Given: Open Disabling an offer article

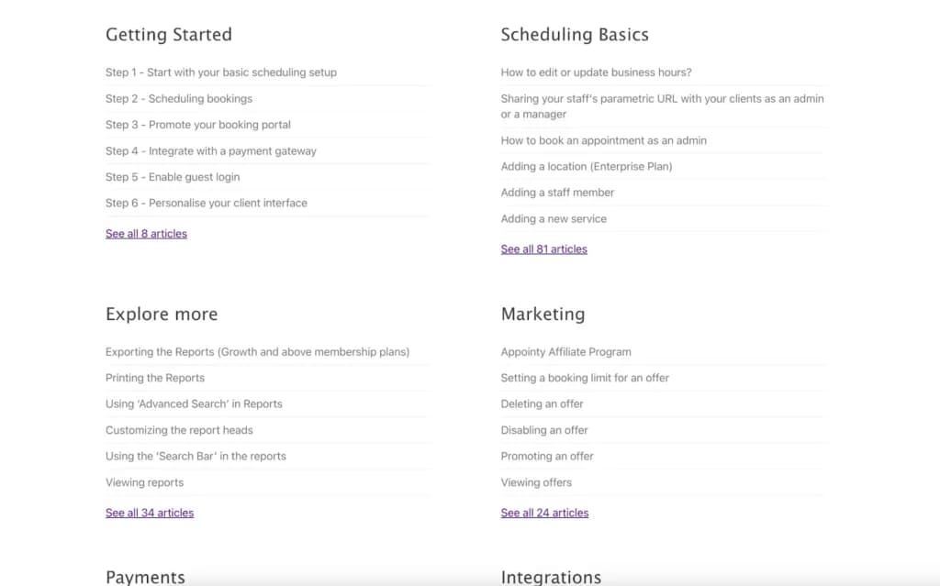Looking at the screenshot, I should (543, 430).
